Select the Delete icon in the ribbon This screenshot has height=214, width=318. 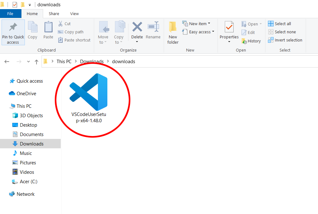[x=137, y=31]
